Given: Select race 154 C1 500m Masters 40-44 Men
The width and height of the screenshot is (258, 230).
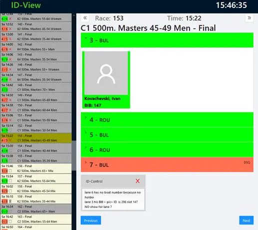Looking at the screenshot, I should click(36, 148).
